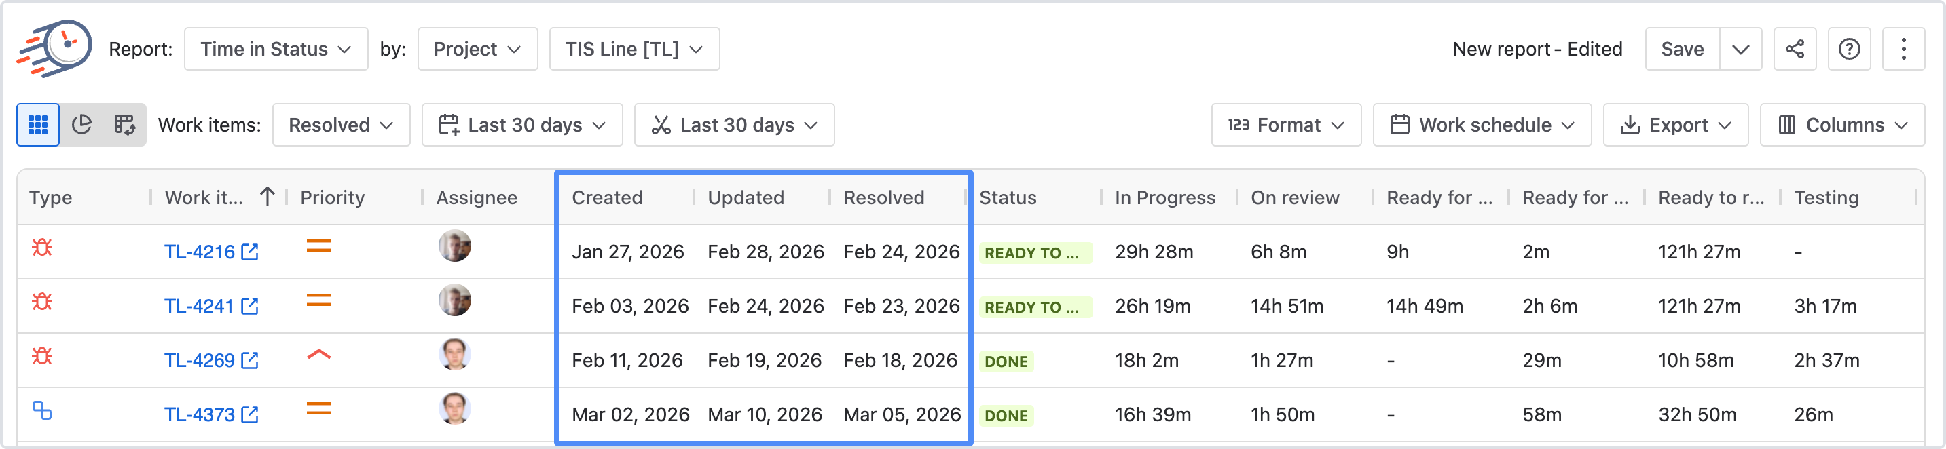This screenshot has height=449, width=1946.
Task: Expand the Time in Status report dropdown
Action: pyautogui.click(x=276, y=49)
